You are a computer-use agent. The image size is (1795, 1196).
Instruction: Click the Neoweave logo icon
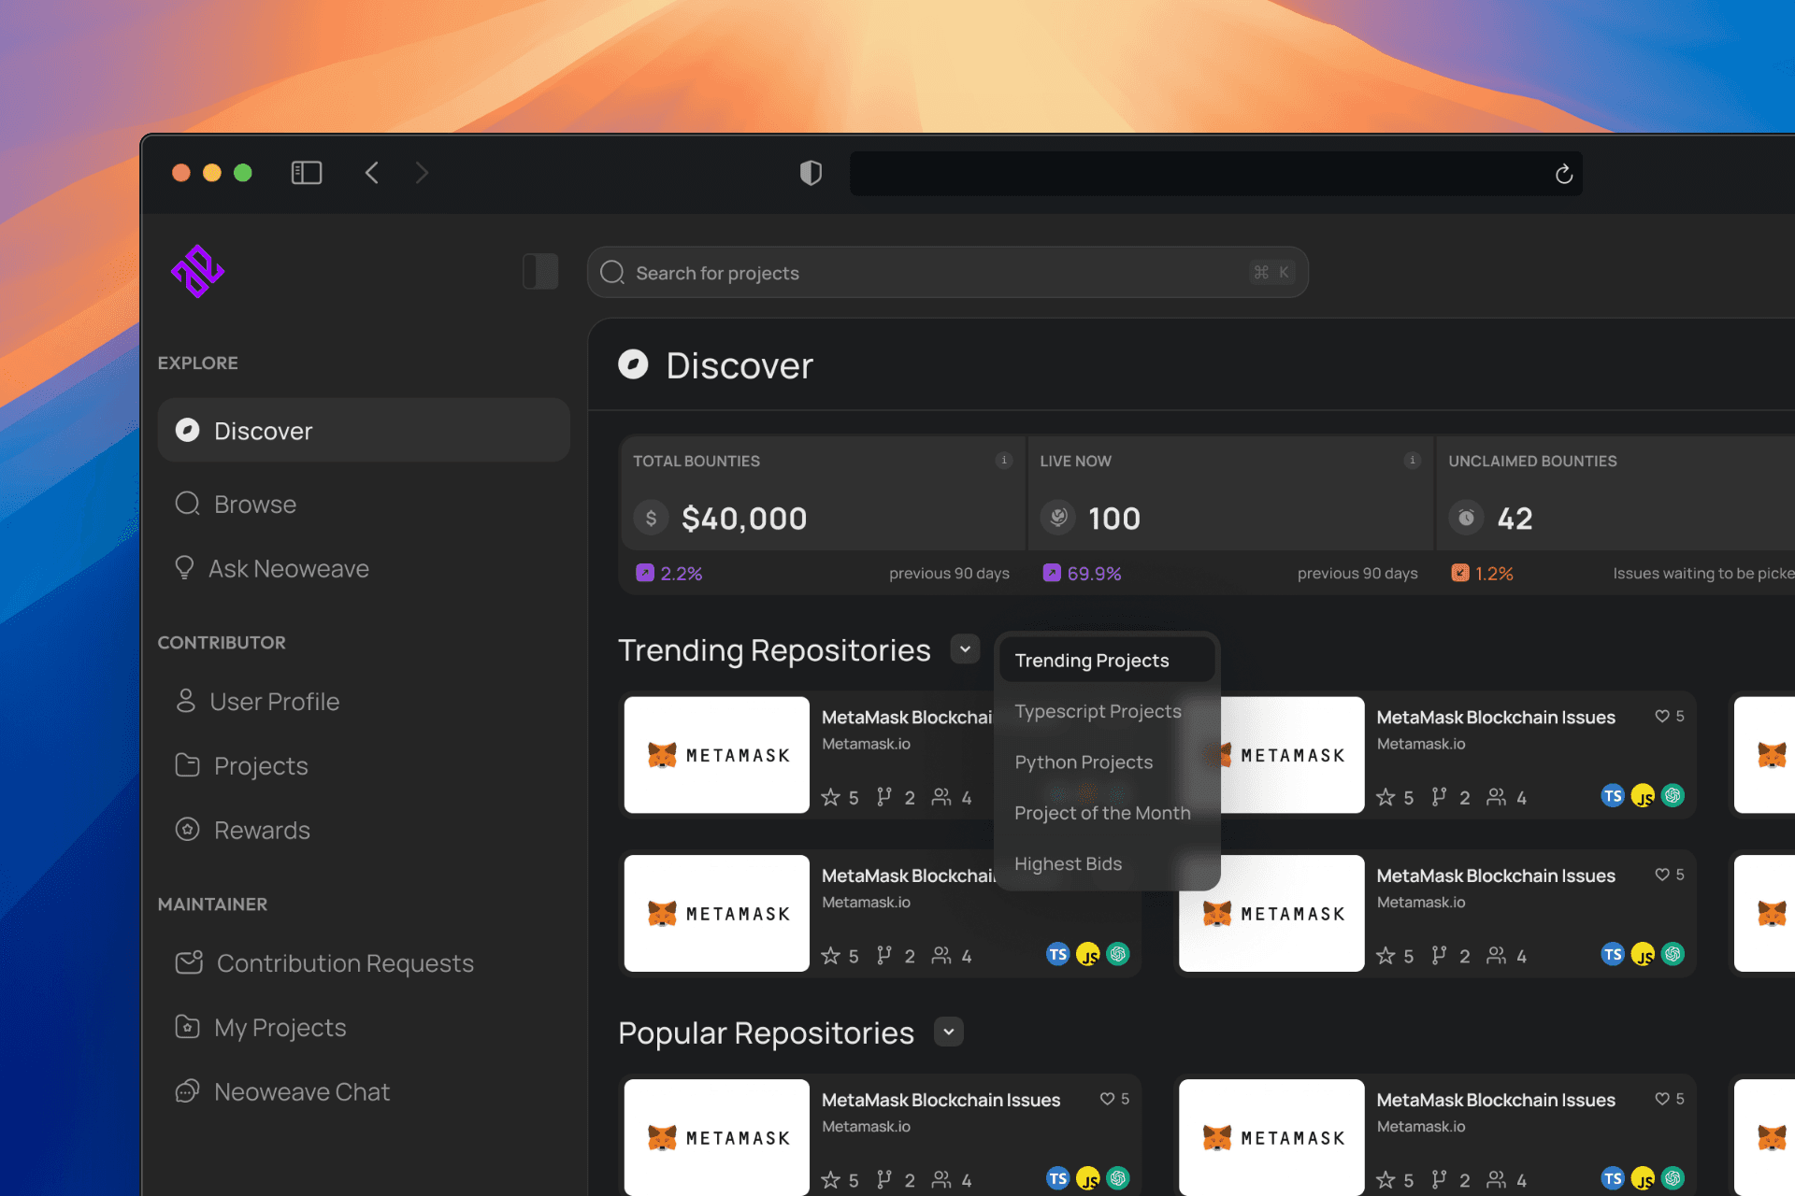(197, 272)
